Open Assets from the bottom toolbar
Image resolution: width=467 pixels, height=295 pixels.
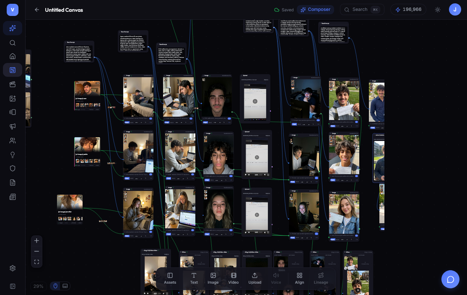pyautogui.click(x=170, y=278)
